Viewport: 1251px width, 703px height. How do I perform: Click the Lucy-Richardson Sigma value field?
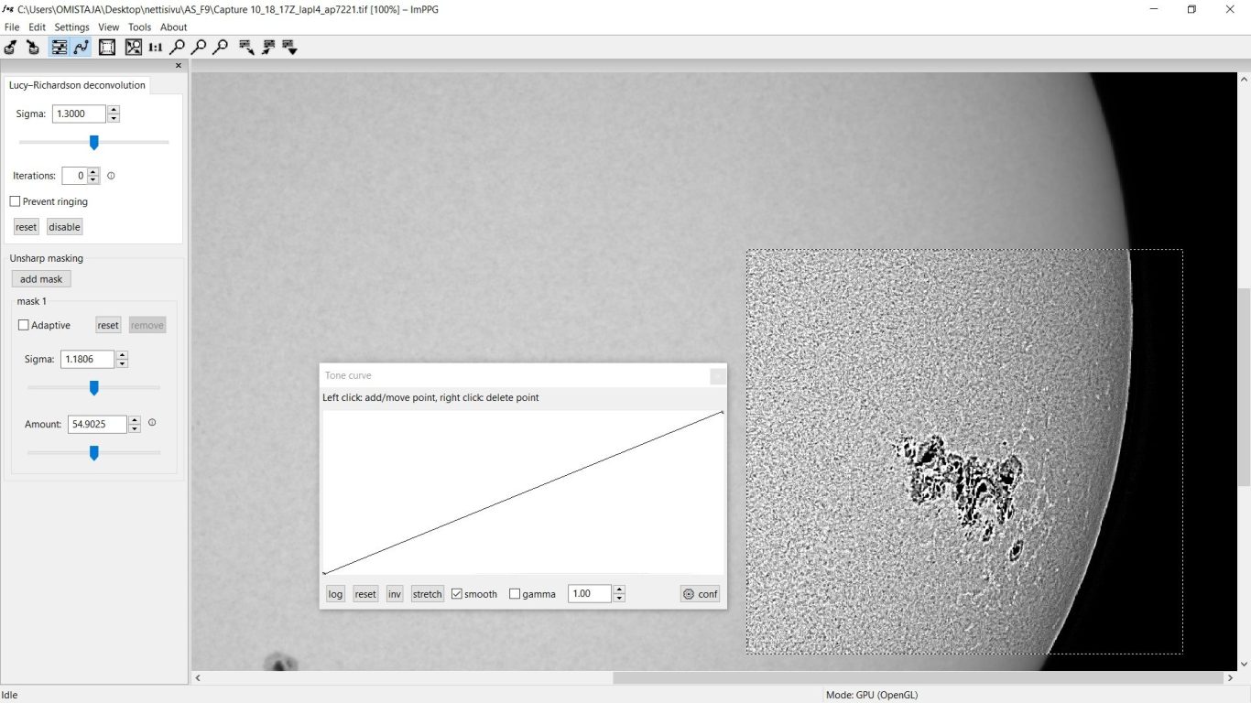80,114
